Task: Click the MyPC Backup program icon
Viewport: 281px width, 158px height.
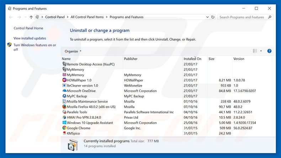Action: pyautogui.click(x=64, y=96)
